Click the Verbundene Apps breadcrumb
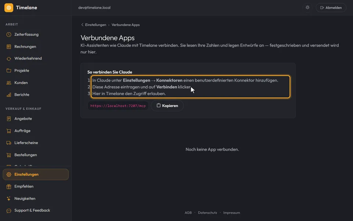 tap(126, 25)
